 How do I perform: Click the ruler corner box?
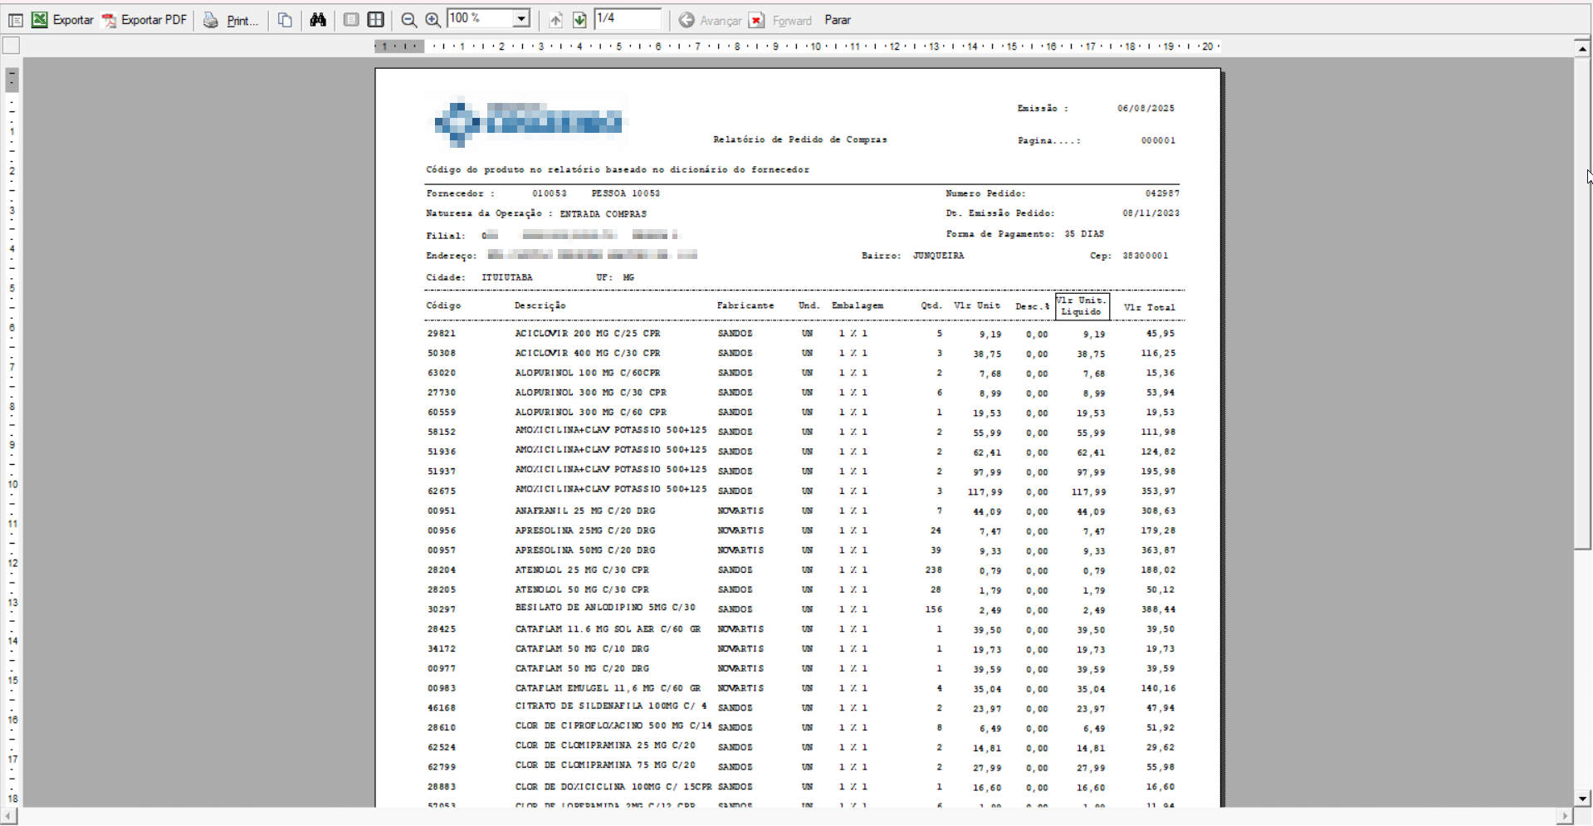click(12, 46)
